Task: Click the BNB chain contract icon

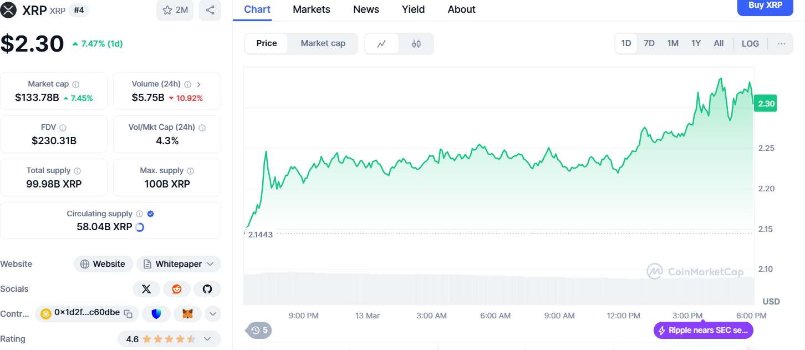Action: click(x=46, y=313)
